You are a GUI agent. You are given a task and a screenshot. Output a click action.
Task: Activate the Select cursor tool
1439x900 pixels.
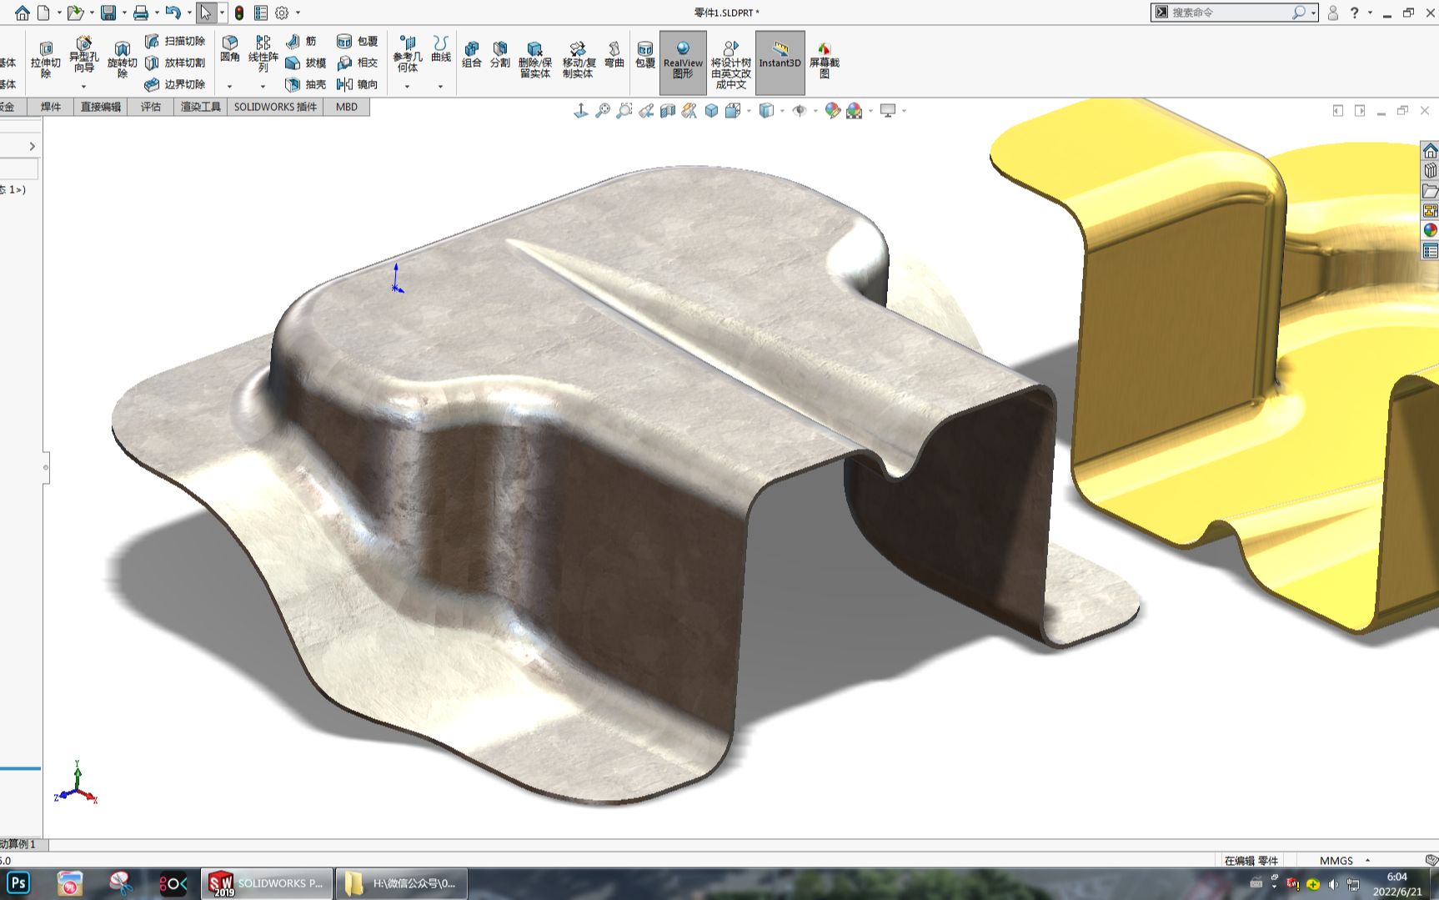tap(206, 13)
